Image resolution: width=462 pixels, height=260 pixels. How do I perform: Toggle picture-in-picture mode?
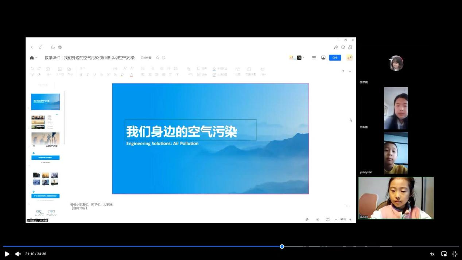444,254
